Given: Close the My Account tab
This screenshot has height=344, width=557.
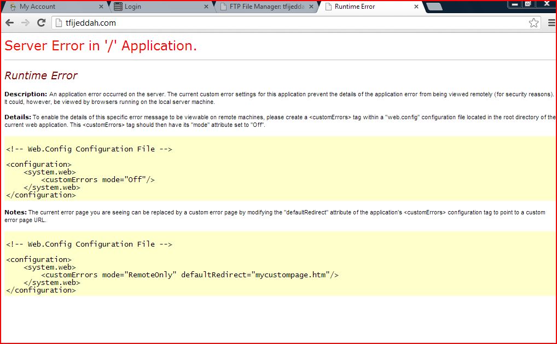Looking at the screenshot, I should tap(101, 7).
